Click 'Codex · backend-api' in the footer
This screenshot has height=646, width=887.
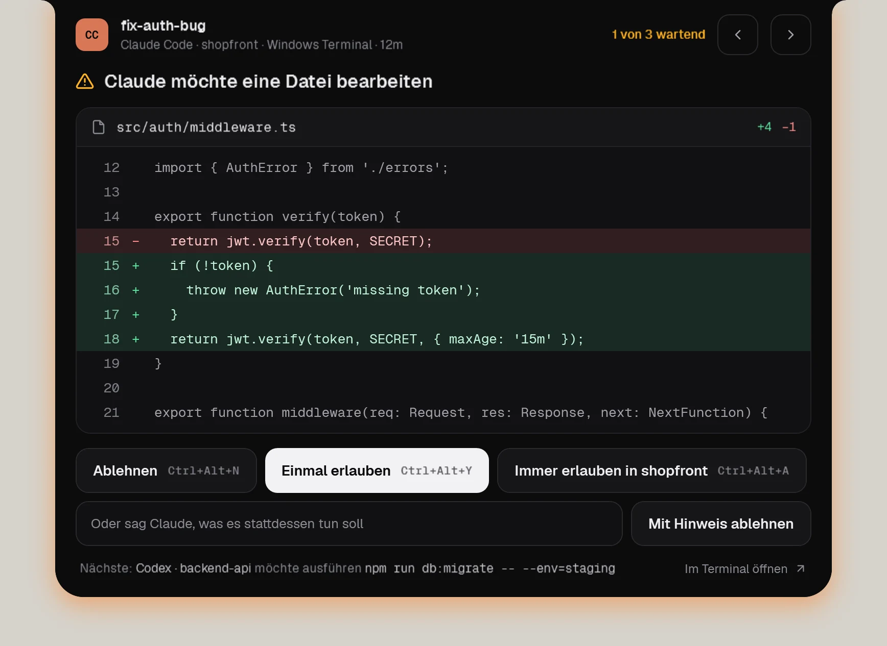193,568
